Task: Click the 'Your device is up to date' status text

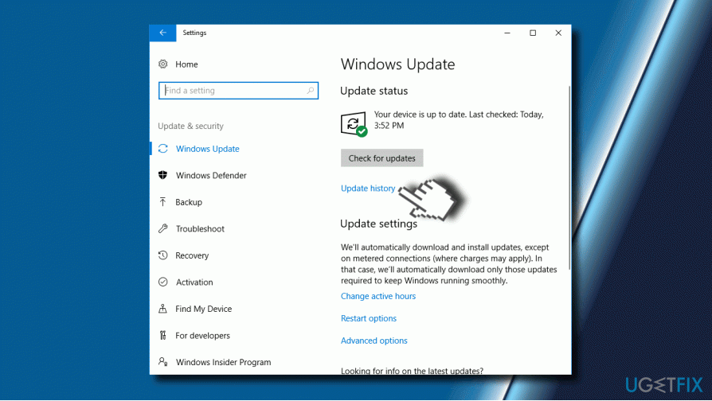Action: point(459,120)
